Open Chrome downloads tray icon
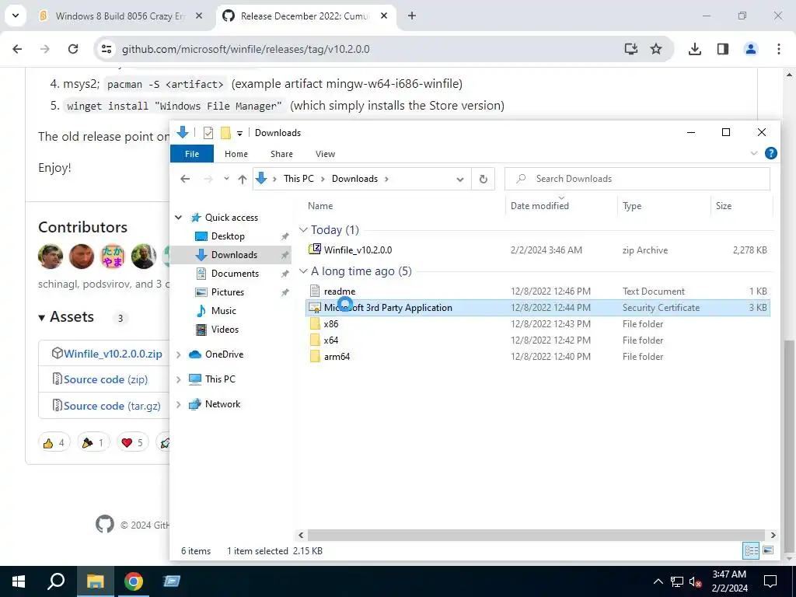Viewport: 796px width, 597px height. [694, 49]
